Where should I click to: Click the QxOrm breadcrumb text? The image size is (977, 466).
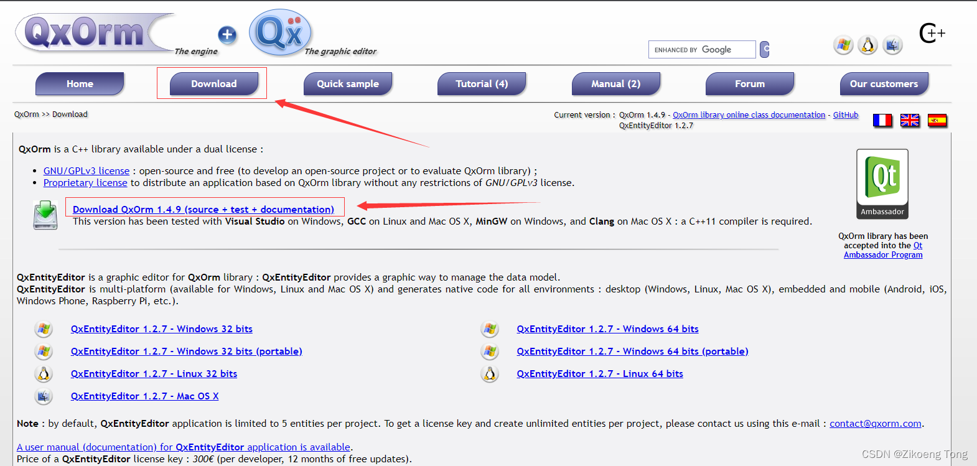tap(27, 114)
